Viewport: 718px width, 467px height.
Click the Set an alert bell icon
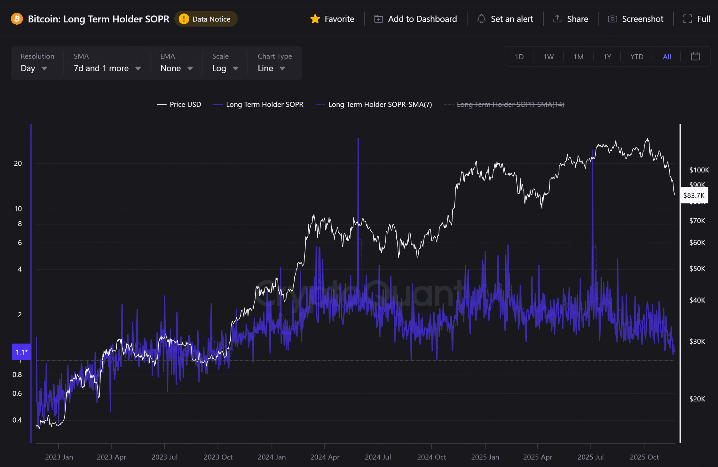(x=481, y=19)
